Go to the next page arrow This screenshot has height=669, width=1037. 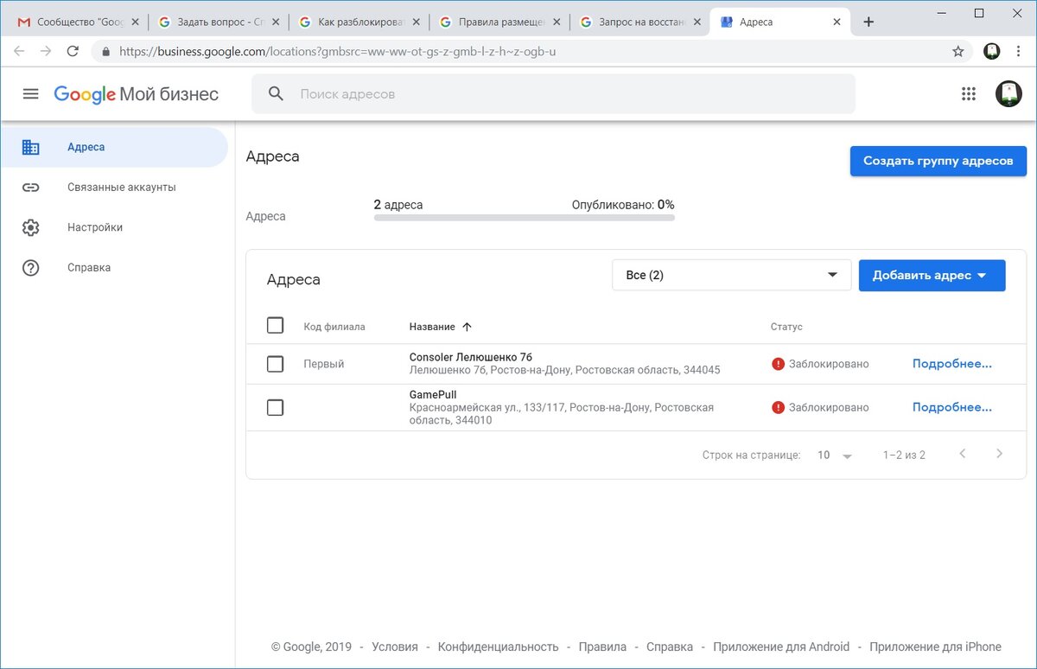click(999, 454)
